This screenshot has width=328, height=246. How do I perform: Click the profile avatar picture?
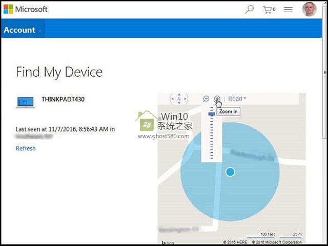(x=309, y=9)
